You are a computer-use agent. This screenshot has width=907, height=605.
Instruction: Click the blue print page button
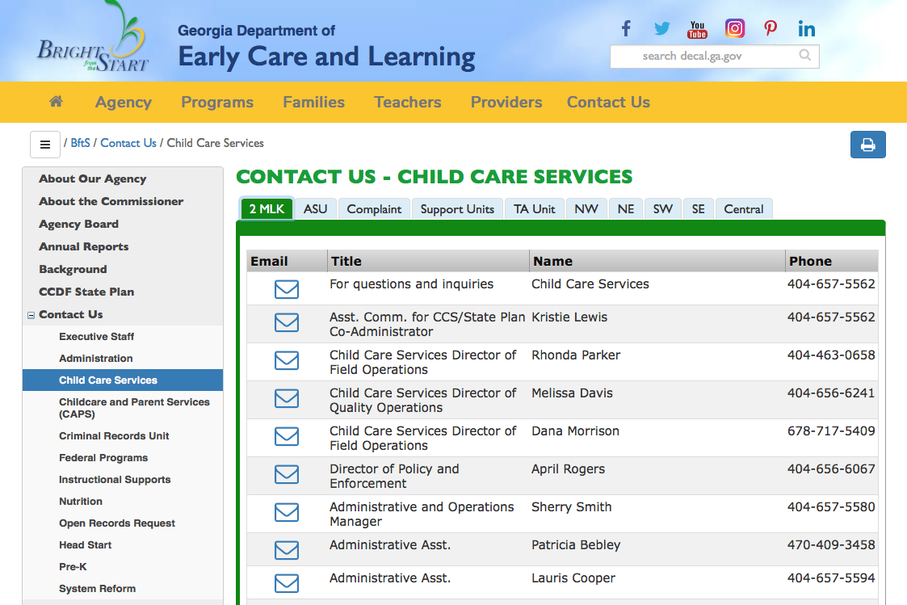click(867, 145)
